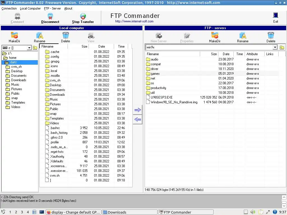Sort local files by Date header
Viewport: 287px width, 215px height.
tap(101, 46)
